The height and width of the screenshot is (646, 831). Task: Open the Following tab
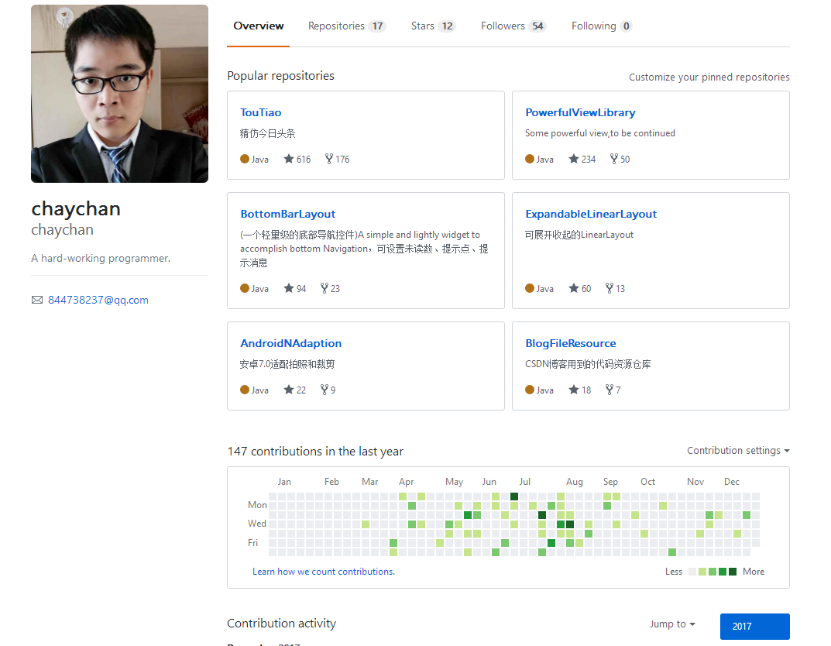602,26
